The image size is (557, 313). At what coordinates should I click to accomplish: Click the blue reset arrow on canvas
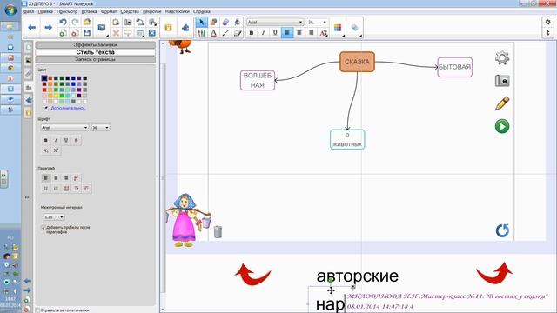coord(502,230)
